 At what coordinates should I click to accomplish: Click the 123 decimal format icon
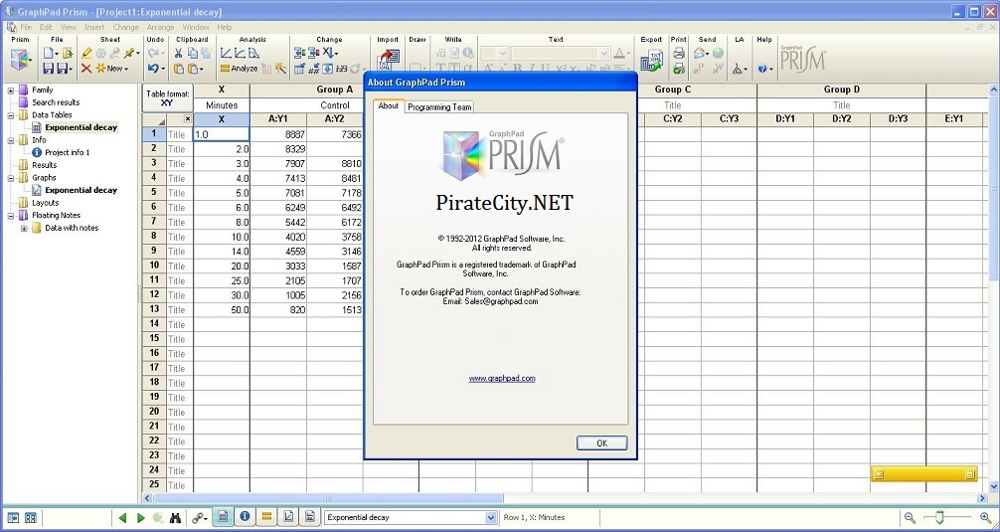(341, 69)
